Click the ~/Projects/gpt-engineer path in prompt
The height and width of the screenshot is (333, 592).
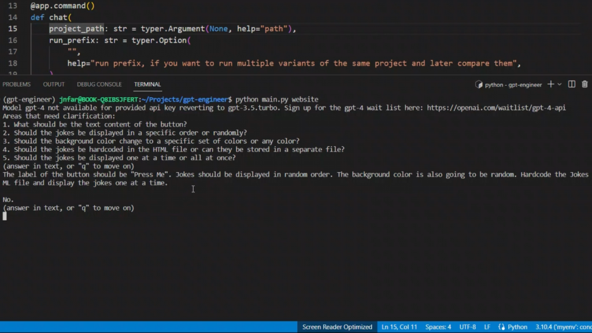tap(184, 99)
